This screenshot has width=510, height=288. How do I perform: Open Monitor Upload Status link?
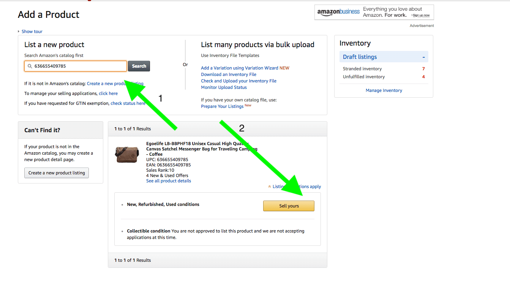click(224, 87)
